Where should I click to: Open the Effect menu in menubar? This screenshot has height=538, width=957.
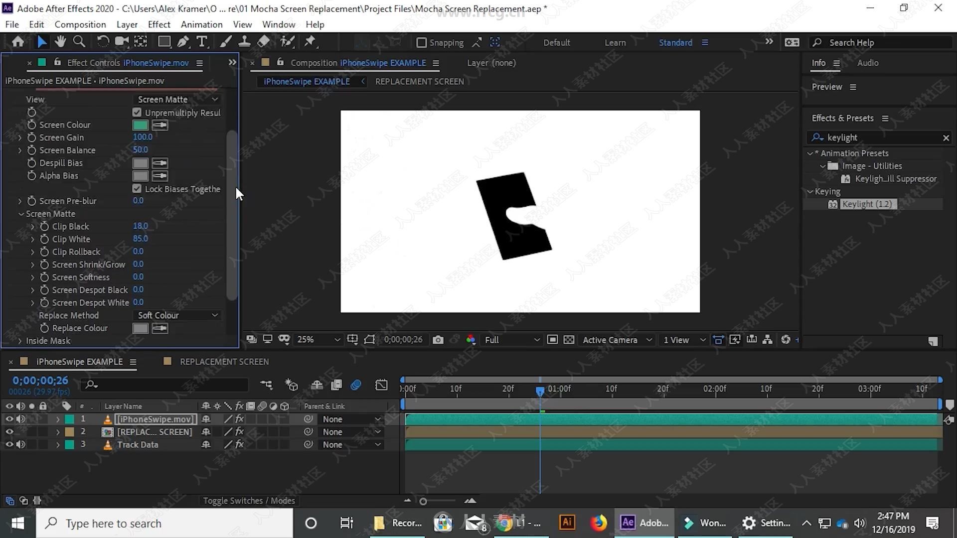coord(159,24)
